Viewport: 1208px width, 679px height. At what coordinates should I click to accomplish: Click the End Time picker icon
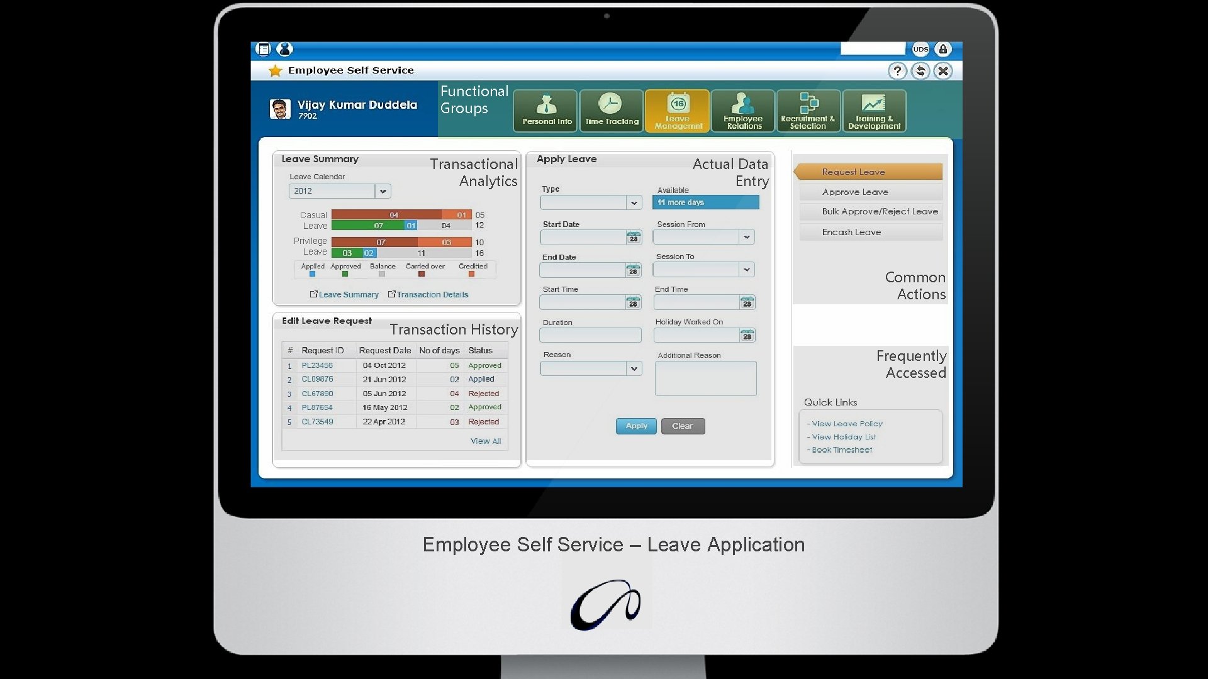pyautogui.click(x=747, y=302)
